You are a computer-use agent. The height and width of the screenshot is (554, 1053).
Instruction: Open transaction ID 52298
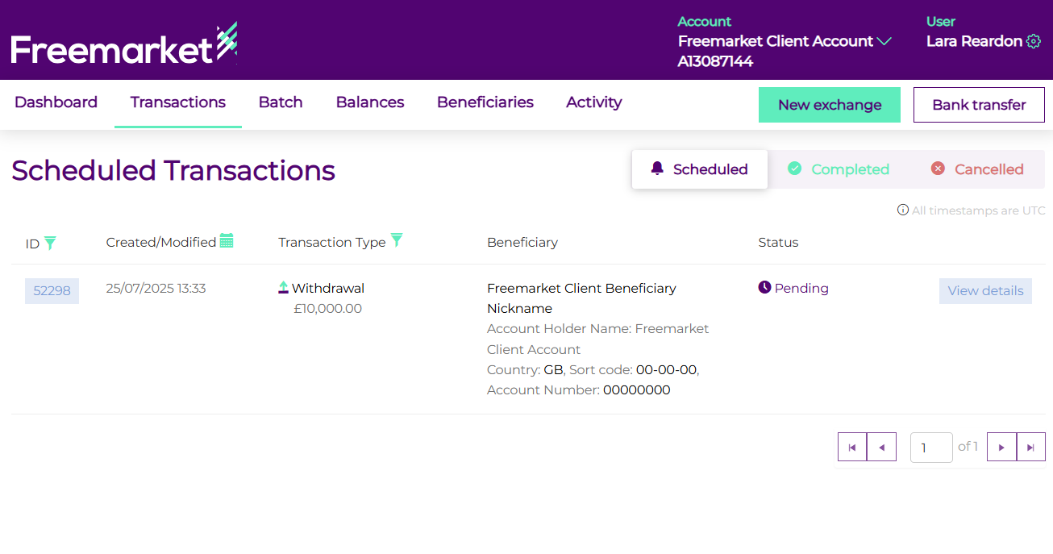52,291
